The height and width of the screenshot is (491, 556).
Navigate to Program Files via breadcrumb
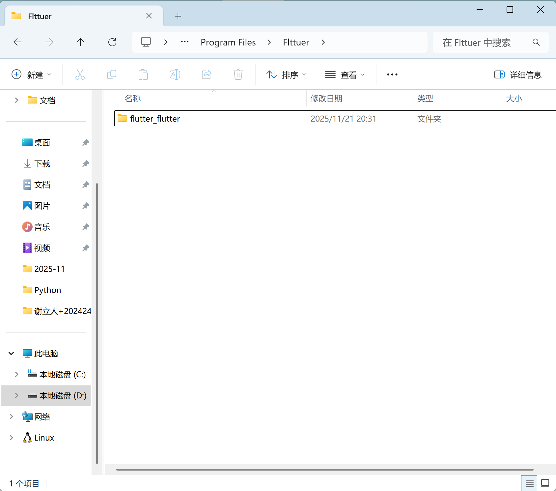228,42
